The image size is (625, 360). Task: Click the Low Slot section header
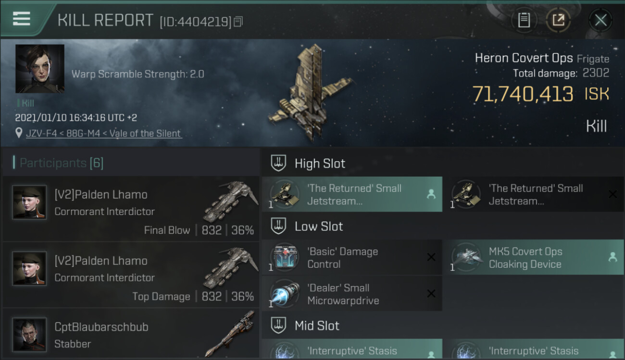tap(319, 227)
